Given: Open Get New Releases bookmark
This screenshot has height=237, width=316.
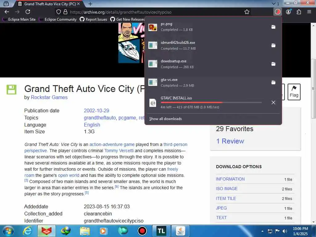Looking at the screenshot, I should 127,19.
